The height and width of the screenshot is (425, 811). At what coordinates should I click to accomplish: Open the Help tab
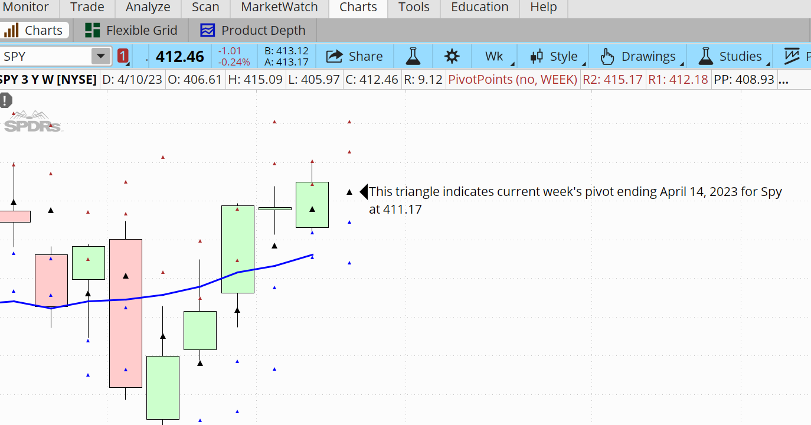tap(543, 7)
